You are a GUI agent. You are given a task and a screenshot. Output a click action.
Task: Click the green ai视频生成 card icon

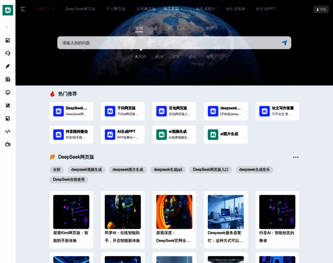point(161,135)
